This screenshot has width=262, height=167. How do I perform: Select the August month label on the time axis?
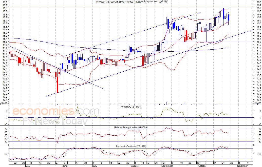click(x=135, y=166)
